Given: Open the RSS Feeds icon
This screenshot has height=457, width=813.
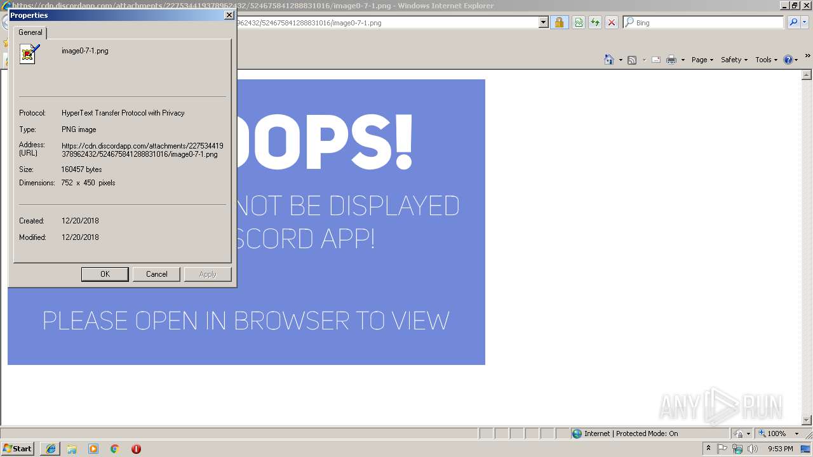Looking at the screenshot, I should [x=632, y=60].
